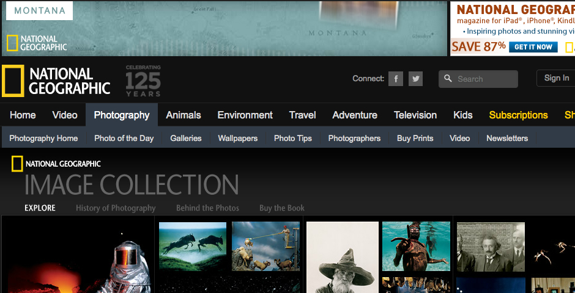The height and width of the screenshot is (293, 575).
Task: Open the underwater diver photo
Action: pyautogui.click(x=416, y=246)
